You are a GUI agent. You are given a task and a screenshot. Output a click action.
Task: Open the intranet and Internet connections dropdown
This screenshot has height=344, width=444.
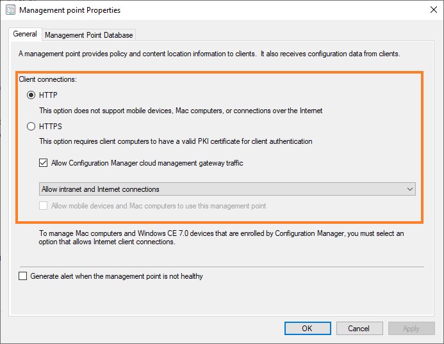pos(227,189)
